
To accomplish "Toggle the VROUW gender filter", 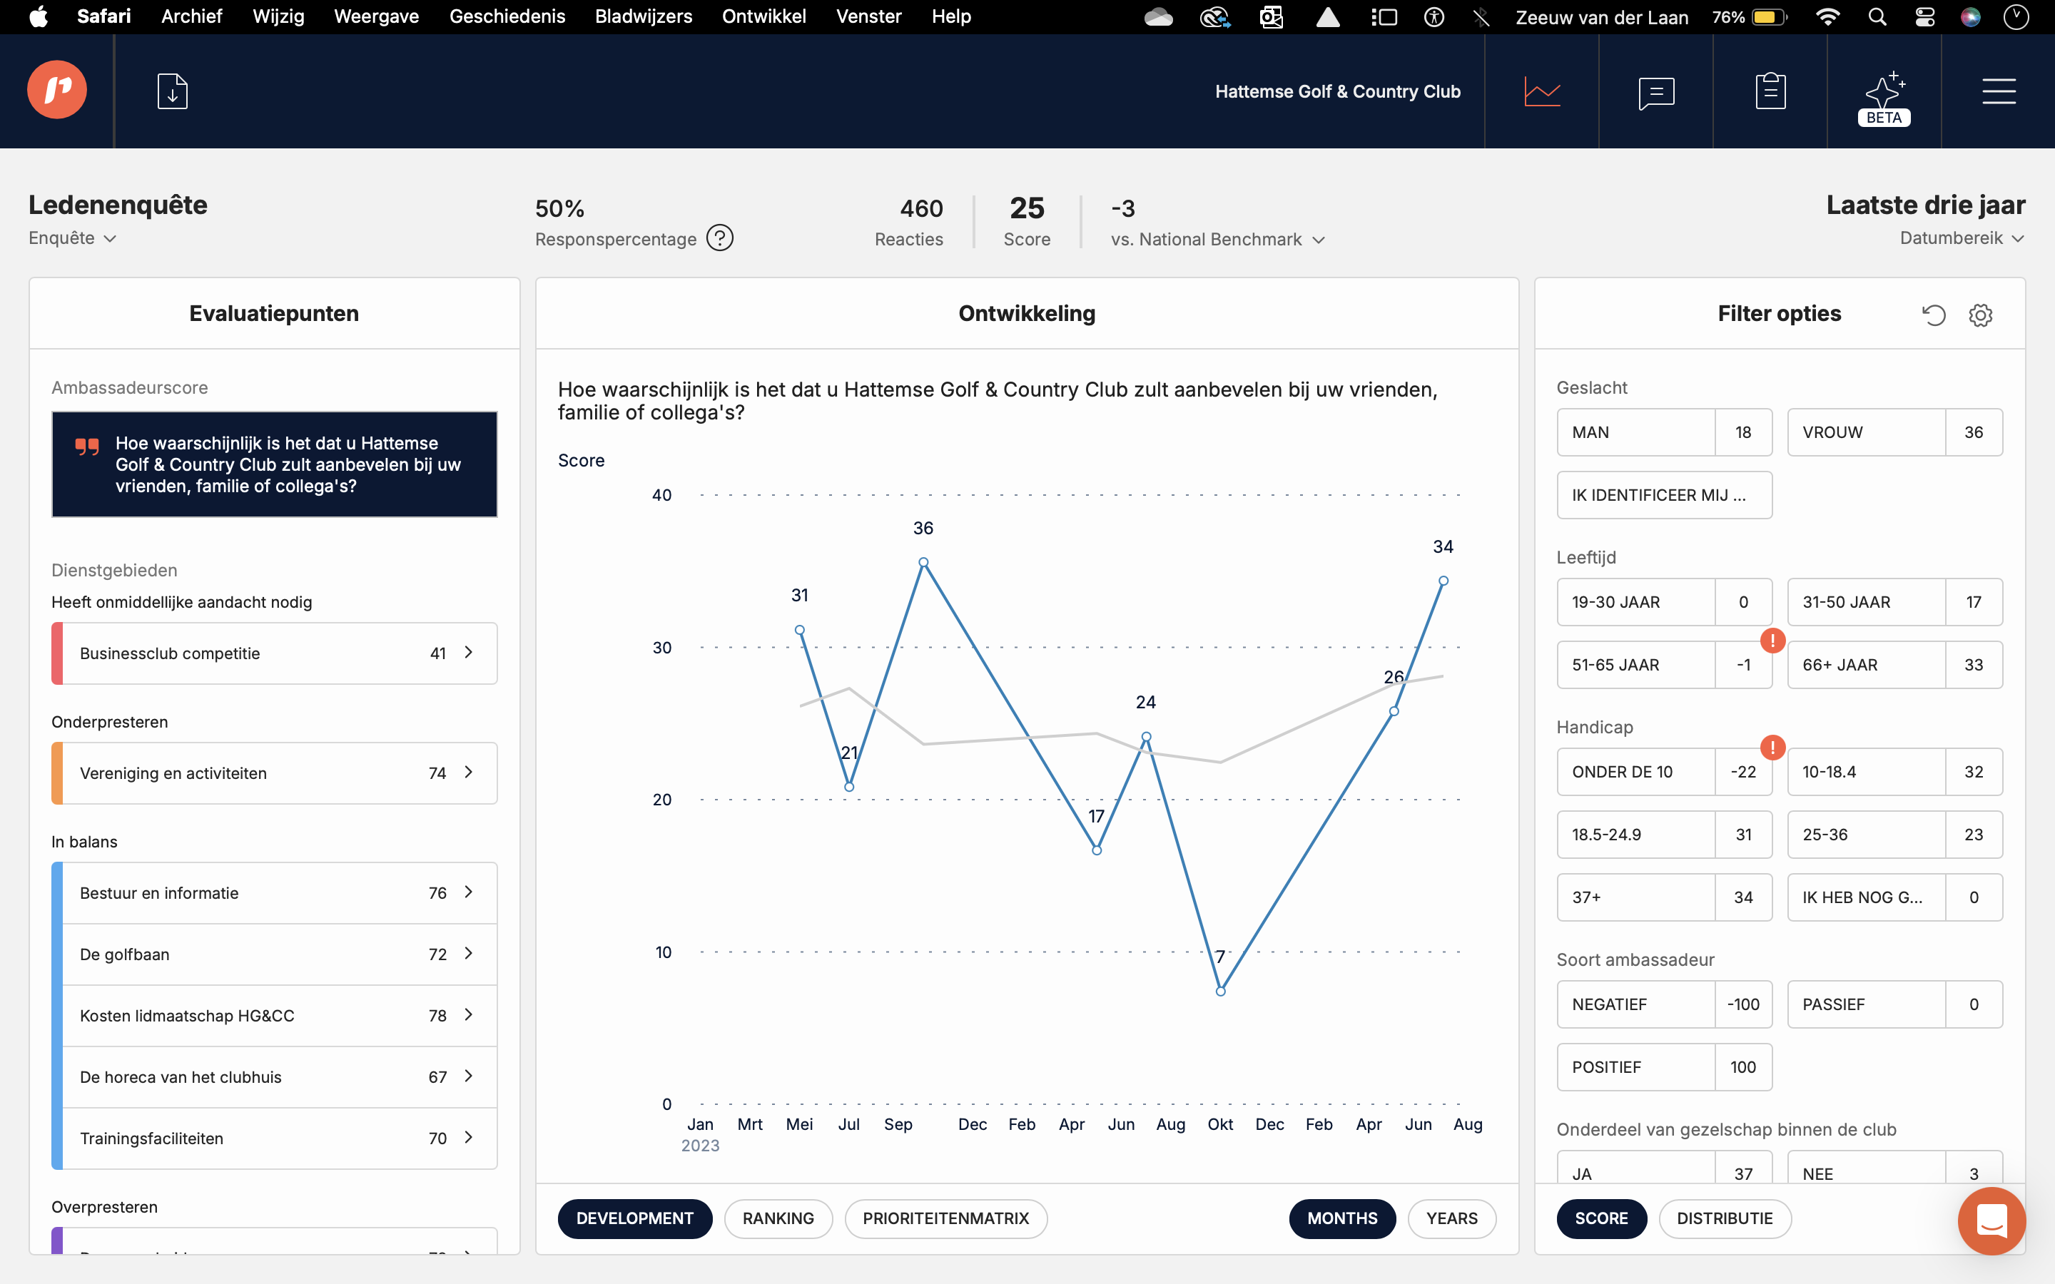I will [x=1866, y=432].
